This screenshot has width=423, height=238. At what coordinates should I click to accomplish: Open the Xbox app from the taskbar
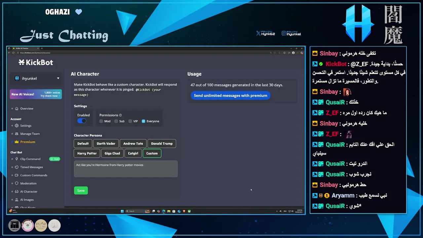pyautogui.click(x=189, y=211)
